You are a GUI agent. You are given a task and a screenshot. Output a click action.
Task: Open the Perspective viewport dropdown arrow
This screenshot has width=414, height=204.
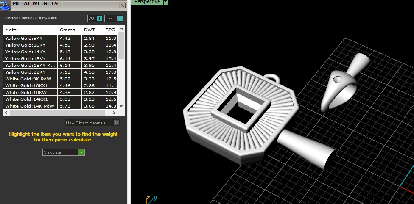(165, 2)
